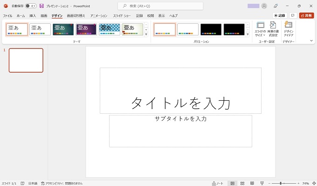Open the ヘルプ tab
The width and height of the screenshot is (317, 186).
173,15
